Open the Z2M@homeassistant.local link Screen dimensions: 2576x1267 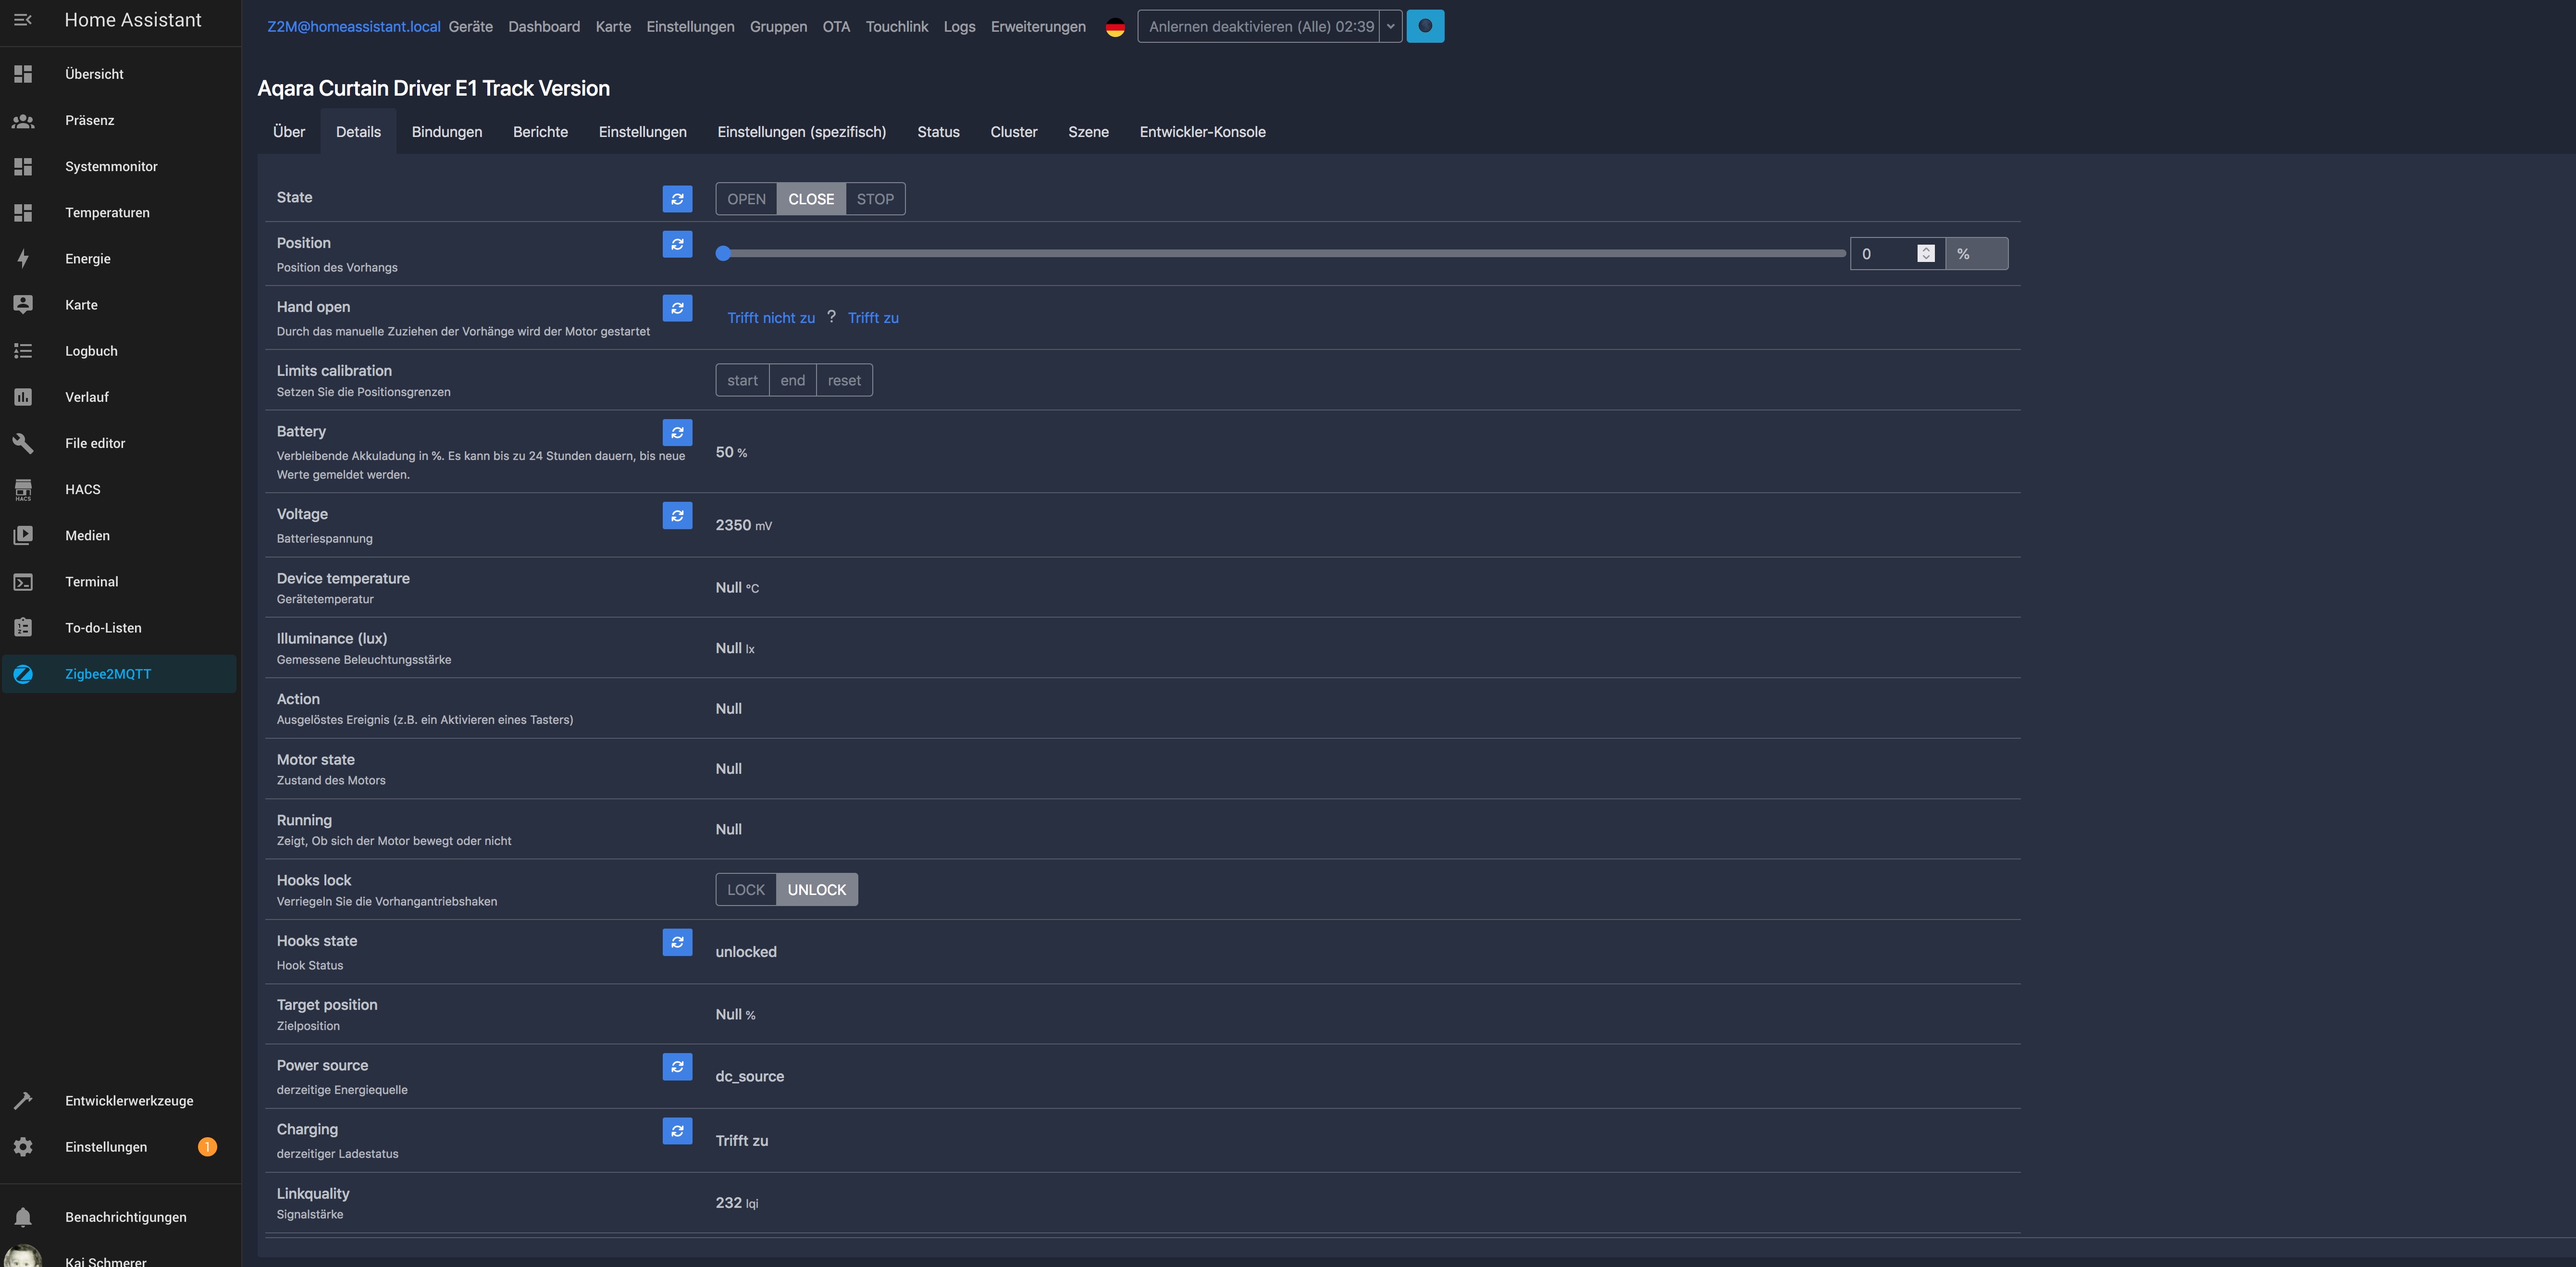click(353, 27)
